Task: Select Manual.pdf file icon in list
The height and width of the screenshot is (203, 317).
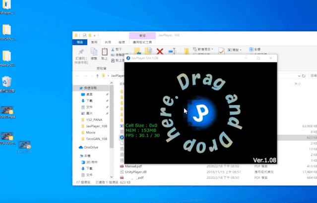Action: coord(122,166)
